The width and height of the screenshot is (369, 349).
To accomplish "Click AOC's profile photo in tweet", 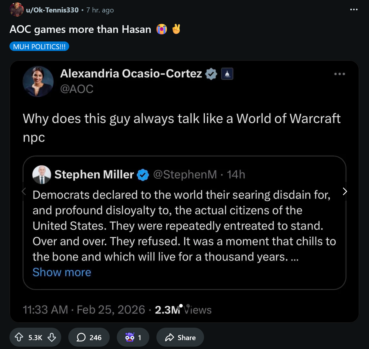I will coord(38,81).
